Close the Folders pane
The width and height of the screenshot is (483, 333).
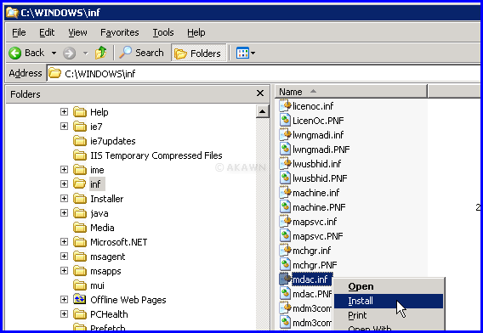click(260, 93)
